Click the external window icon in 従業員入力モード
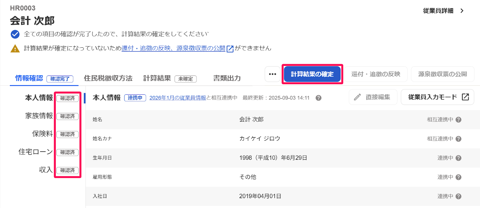The image size is (480, 208). [465, 97]
